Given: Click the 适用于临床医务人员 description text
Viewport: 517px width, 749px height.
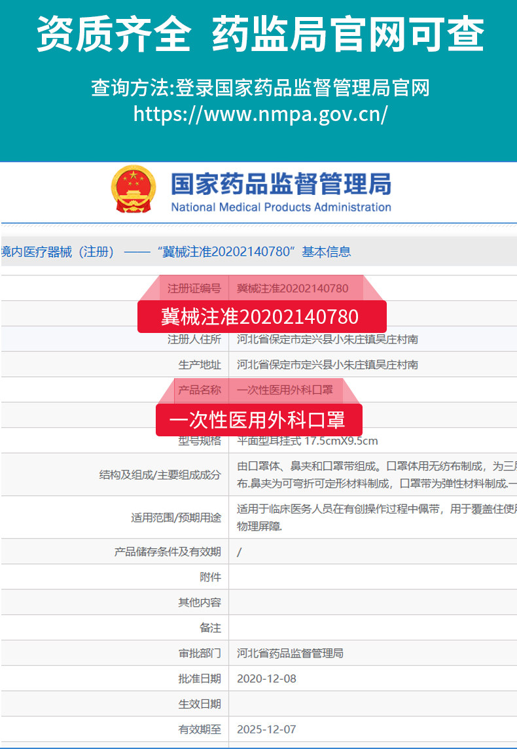Looking at the screenshot, I should pos(376,517).
